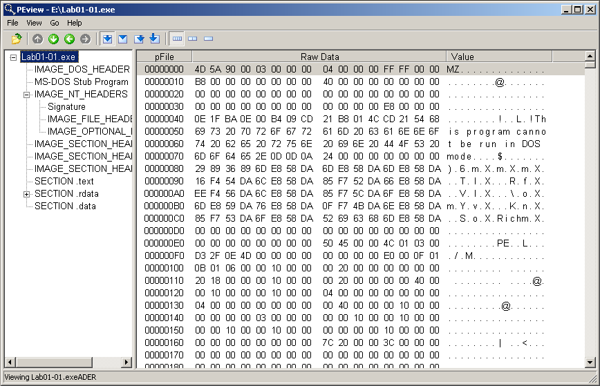Go back with green left arrow icon
Image resolution: width=600 pixels, height=386 pixels.
click(69, 39)
